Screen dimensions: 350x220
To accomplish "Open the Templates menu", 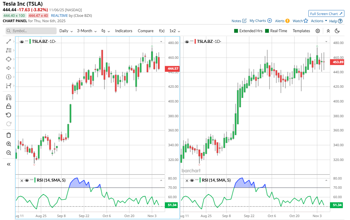I will (x=301, y=31).
